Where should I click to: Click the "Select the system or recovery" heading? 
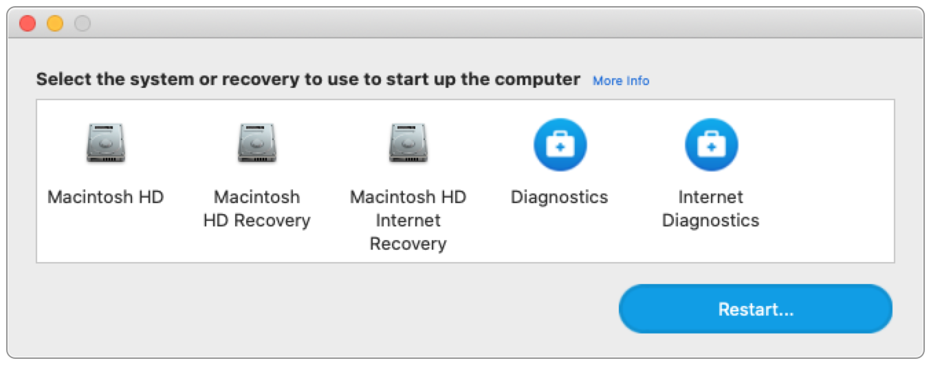point(308,80)
